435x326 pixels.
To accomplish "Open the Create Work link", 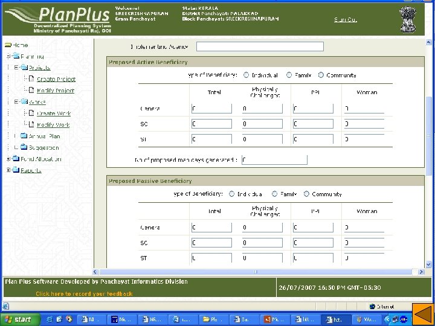I will (x=54, y=113).
